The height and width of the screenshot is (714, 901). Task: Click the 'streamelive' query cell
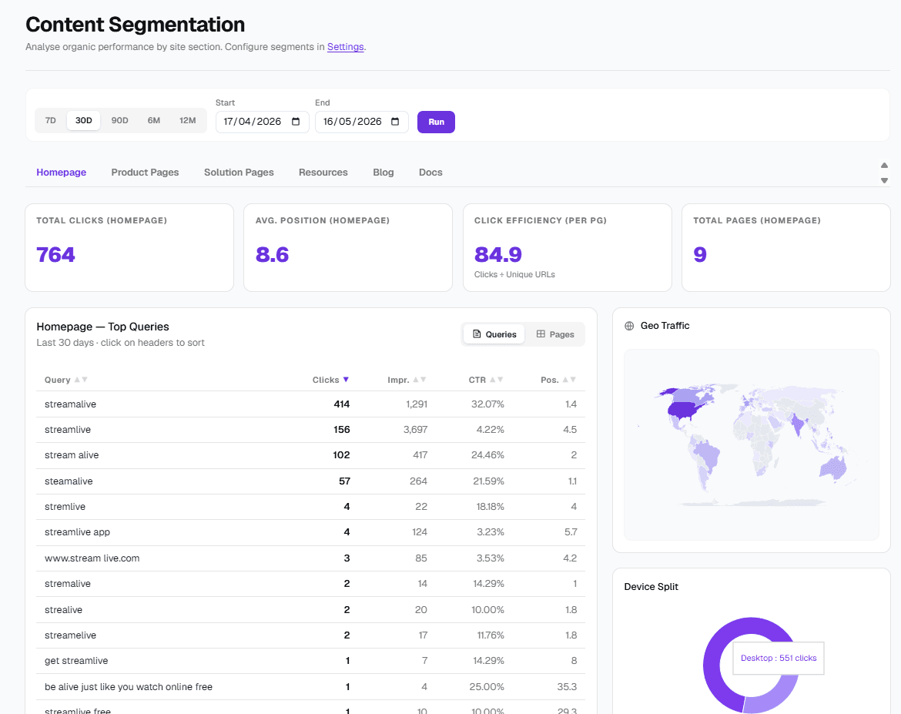(x=70, y=635)
